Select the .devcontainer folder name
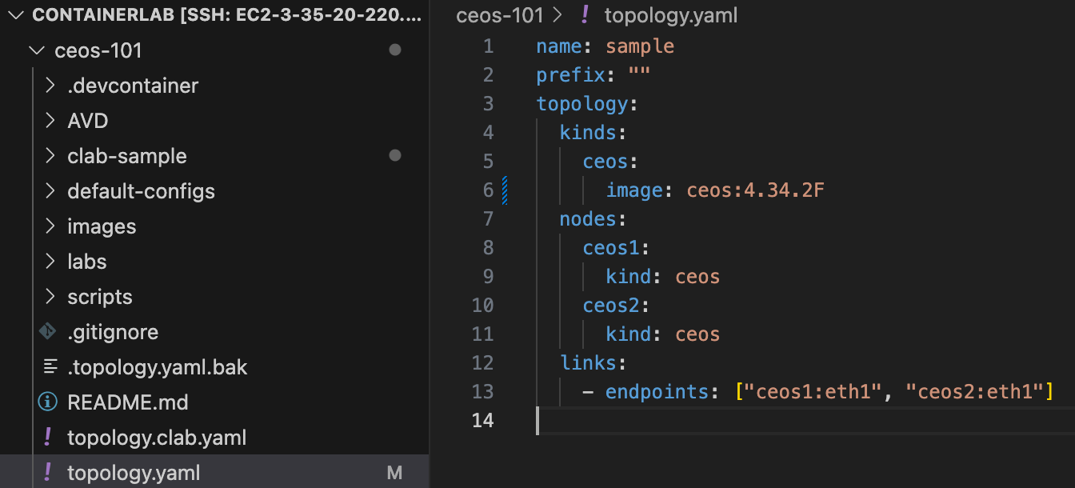The width and height of the screenshot is (1075, 488). coord(133,86)
